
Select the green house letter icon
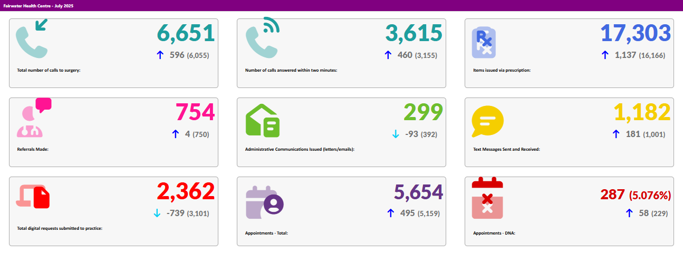[x=263, y=121]
